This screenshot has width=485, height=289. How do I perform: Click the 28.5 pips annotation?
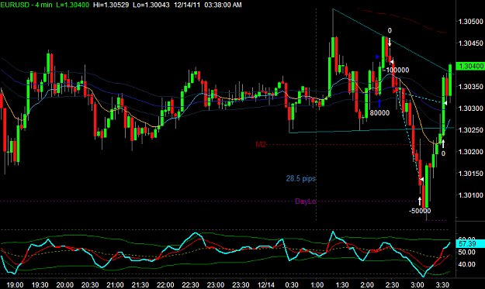(300, 178)
